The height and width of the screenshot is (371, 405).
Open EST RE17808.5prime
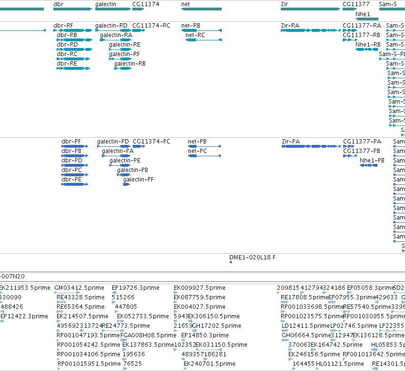(x=305, y=297)
